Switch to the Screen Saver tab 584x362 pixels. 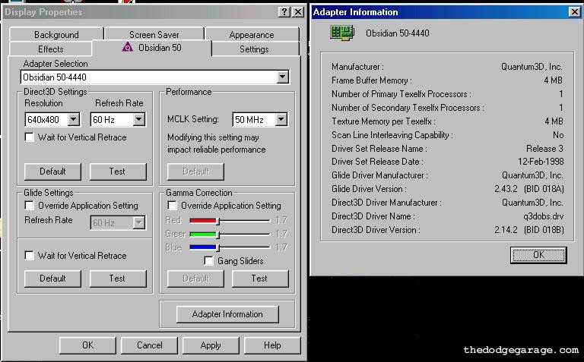154,35
